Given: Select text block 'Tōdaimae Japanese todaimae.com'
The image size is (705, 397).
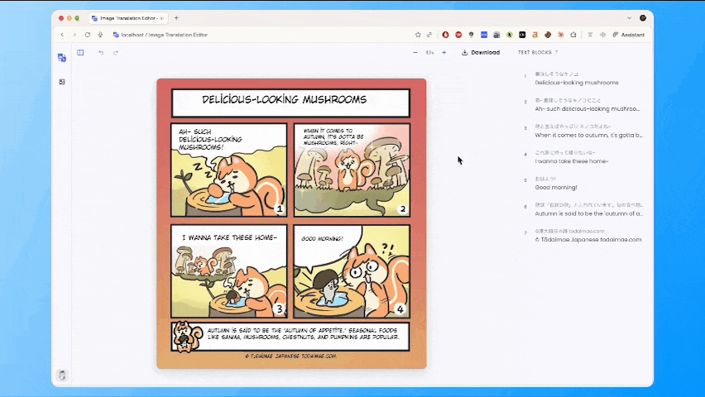Looking at the screenshot, I should (x=583, y=235).
